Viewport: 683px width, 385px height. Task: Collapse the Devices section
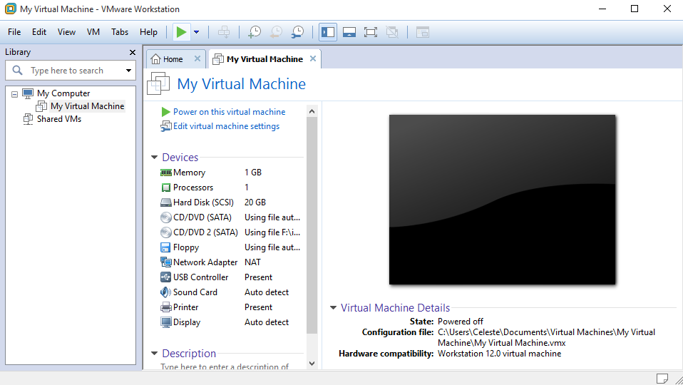154,158
